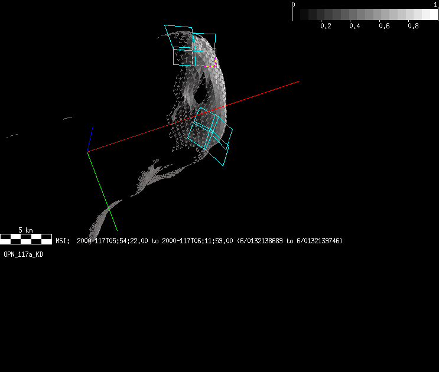Click the 0.8 tick label on the colorbar
This screenshot has height=372, width=439.
click(x=413, y=26)
